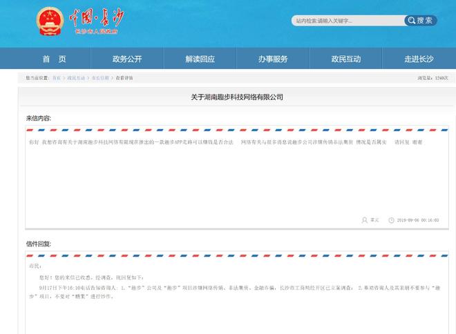
Task: Click the clock icon beside the timestamp
Action: (x=391, y=220)
